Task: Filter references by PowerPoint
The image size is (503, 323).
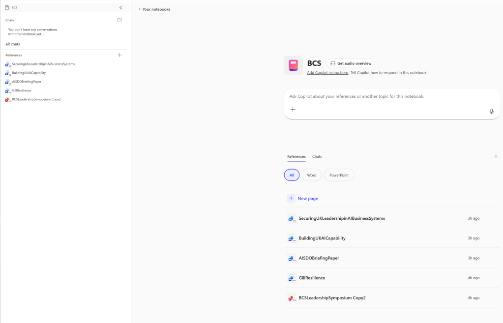Action: pos(339,175)
